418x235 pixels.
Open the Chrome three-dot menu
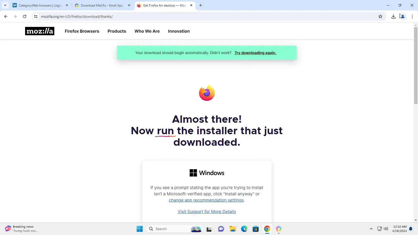[x=412, y=16]
